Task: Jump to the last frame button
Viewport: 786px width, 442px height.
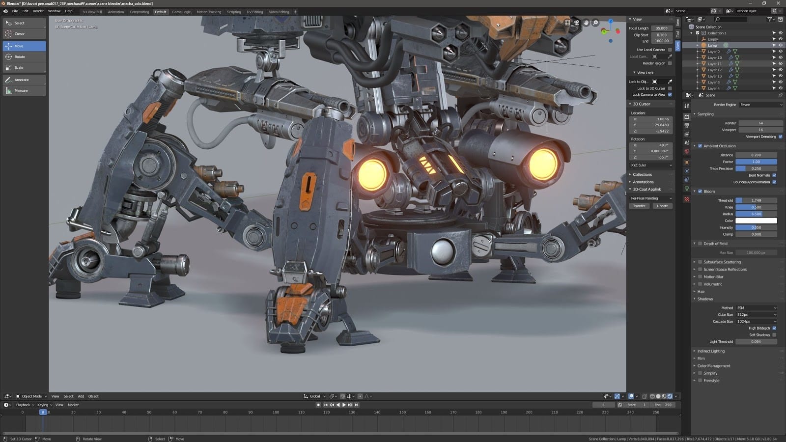Action: coord(357,405)
